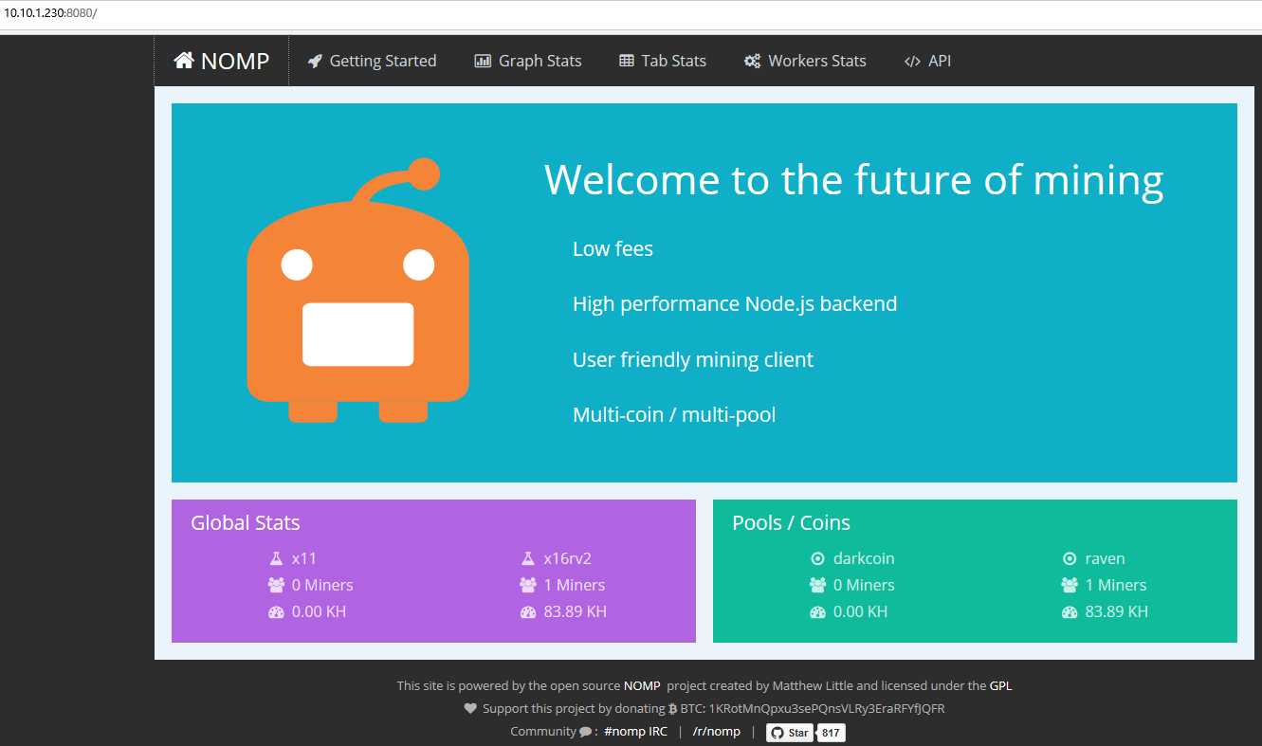Open the #nomp IRC community link
This screenshot has width=1262, height=746.
point(635,732)
